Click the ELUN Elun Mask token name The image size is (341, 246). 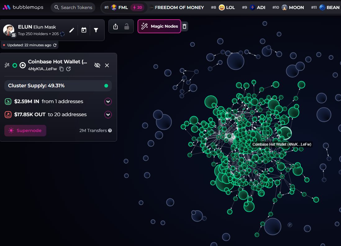coord(37,27)
